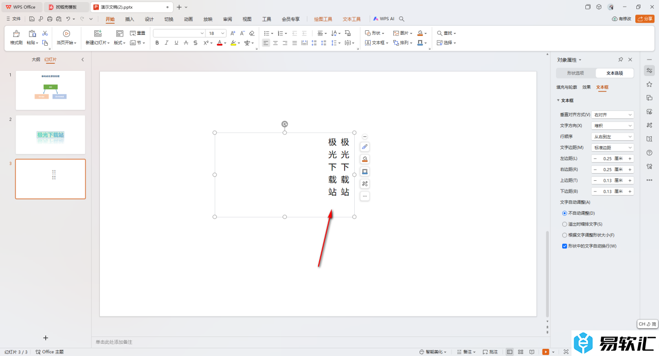This screenshot has height=356, width=659.
Task: Start slideshow with orange play button in status bar
Action: (545, 352)
